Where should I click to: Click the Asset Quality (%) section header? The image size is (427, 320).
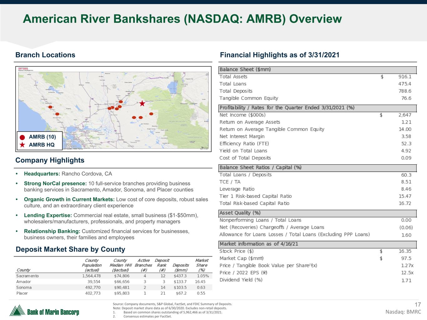pos(240,213)
